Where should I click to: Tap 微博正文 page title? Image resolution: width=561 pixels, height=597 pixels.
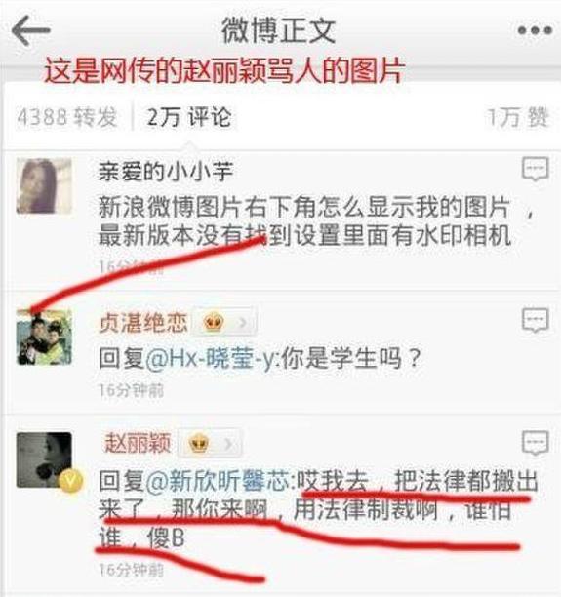pyautogui.click(x=278, y=30)
